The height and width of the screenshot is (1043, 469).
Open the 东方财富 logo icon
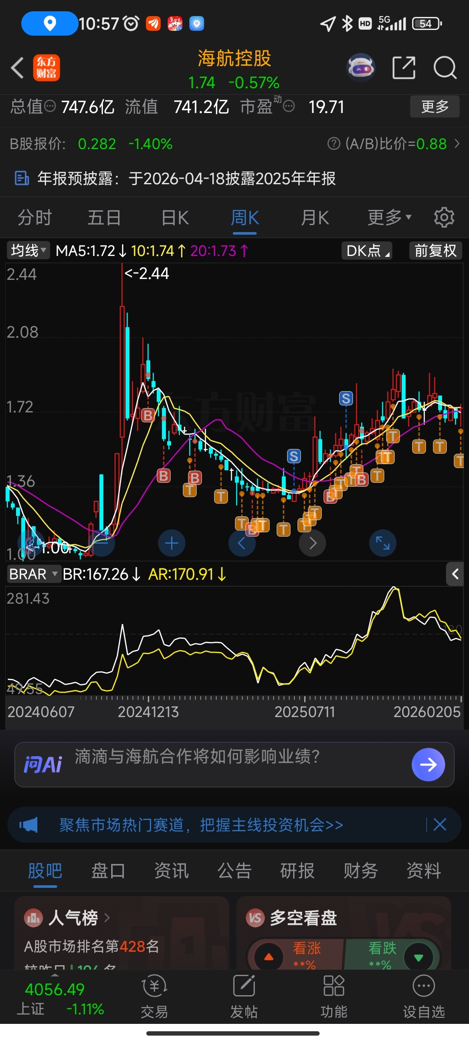click(x=46, y=68)
